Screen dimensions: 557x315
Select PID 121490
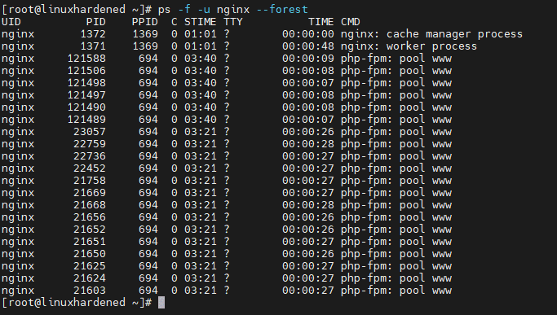86,107
